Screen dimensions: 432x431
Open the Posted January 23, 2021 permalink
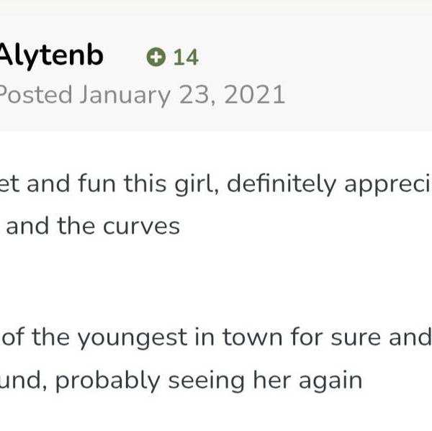click(142, 94)
